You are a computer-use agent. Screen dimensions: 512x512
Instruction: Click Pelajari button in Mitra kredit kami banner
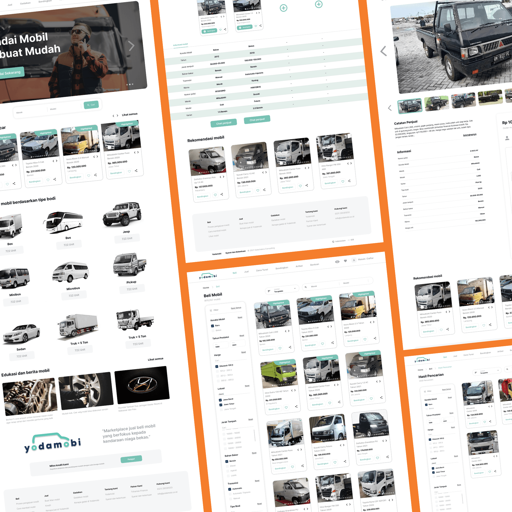click(131, 459)
